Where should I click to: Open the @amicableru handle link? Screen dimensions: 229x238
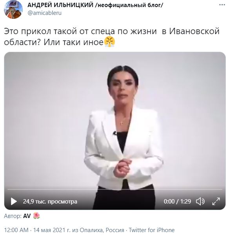[44, 13]
